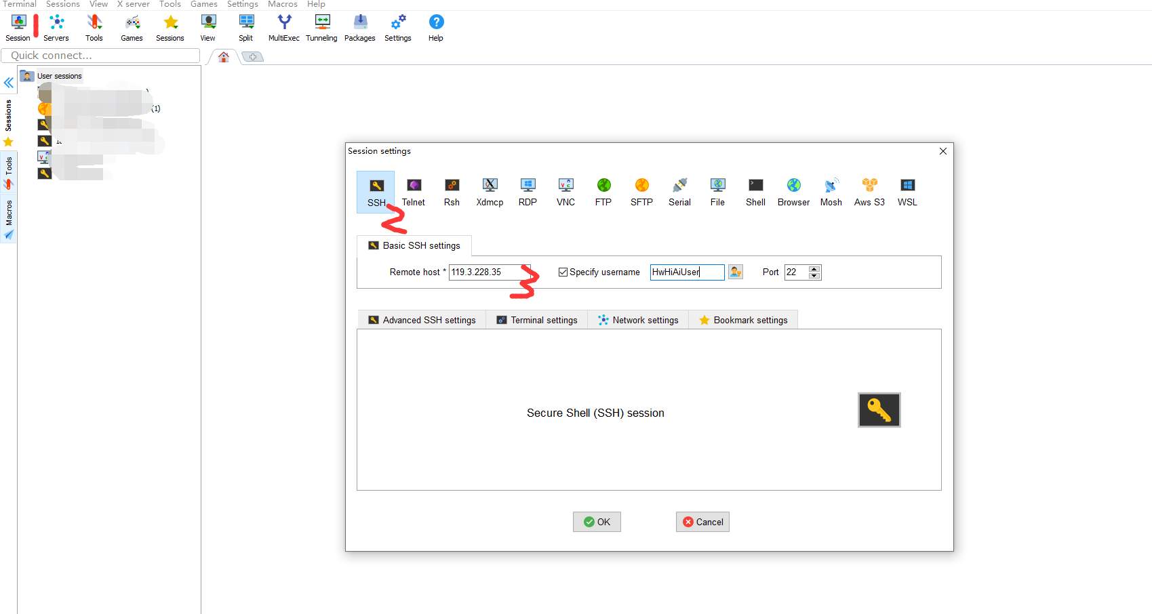1152x614 pixels.
Task: Open the X server menu
Action: click(x=133, y=4)
